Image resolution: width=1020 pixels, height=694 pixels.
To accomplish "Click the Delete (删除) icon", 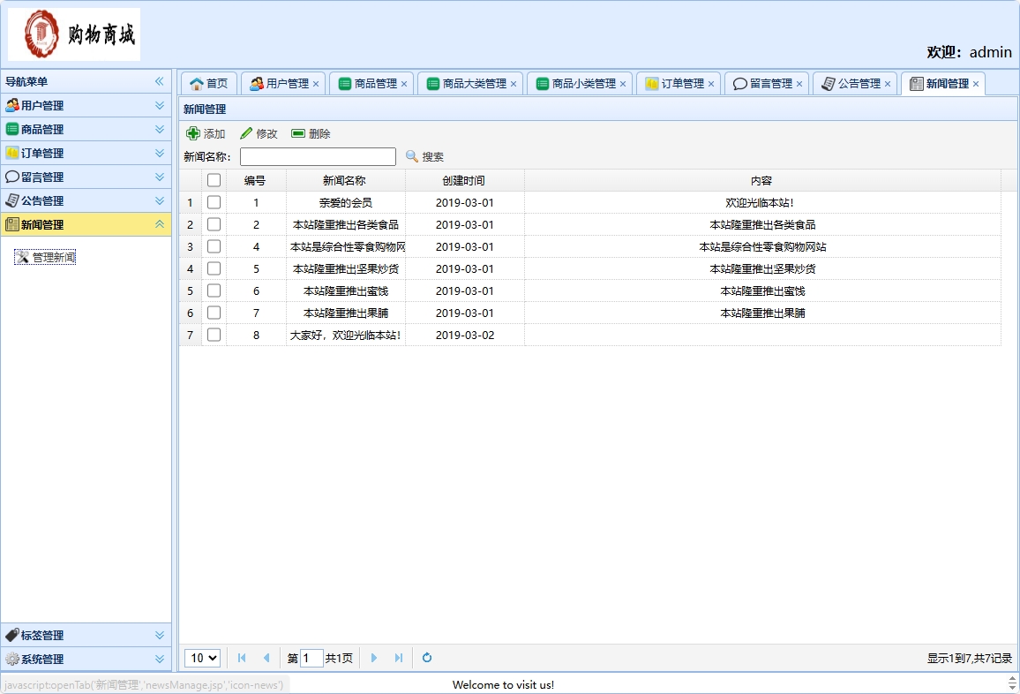I will 296,133.
